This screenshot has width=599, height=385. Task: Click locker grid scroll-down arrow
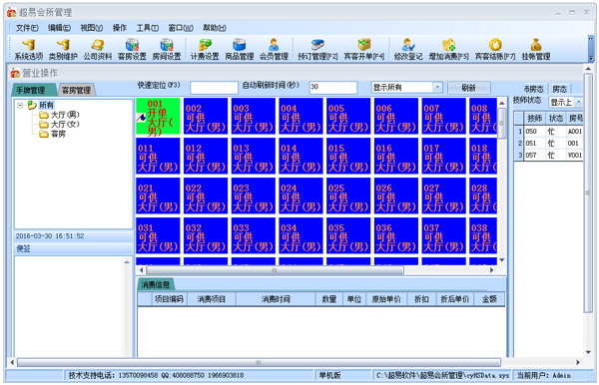pyautogui.click(x=502, y=260)
